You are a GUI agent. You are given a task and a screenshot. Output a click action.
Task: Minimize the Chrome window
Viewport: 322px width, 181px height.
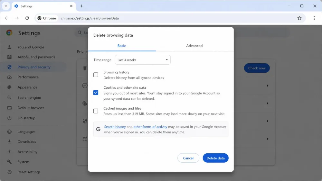pyautogui.click(x=289, y=6)
